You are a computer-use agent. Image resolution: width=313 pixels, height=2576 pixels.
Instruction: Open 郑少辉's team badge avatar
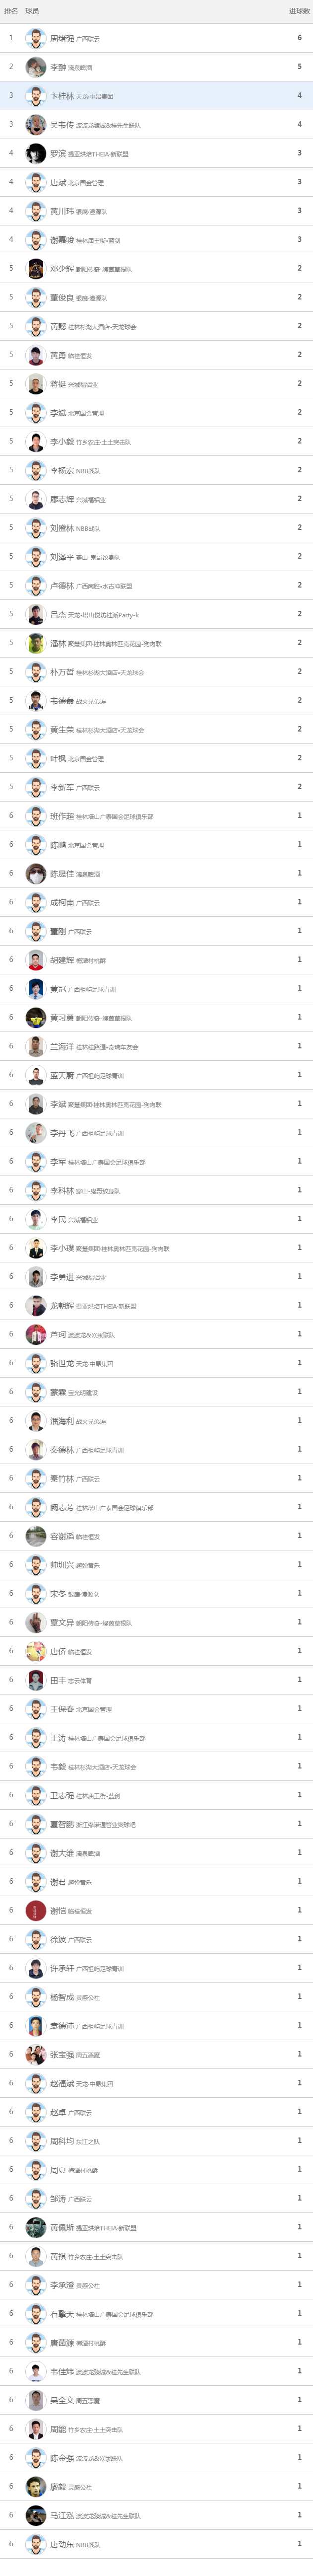(36, 269)
